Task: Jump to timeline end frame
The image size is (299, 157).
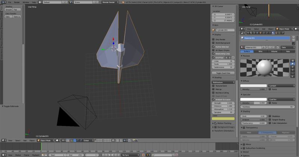Action: pos(119,155)
